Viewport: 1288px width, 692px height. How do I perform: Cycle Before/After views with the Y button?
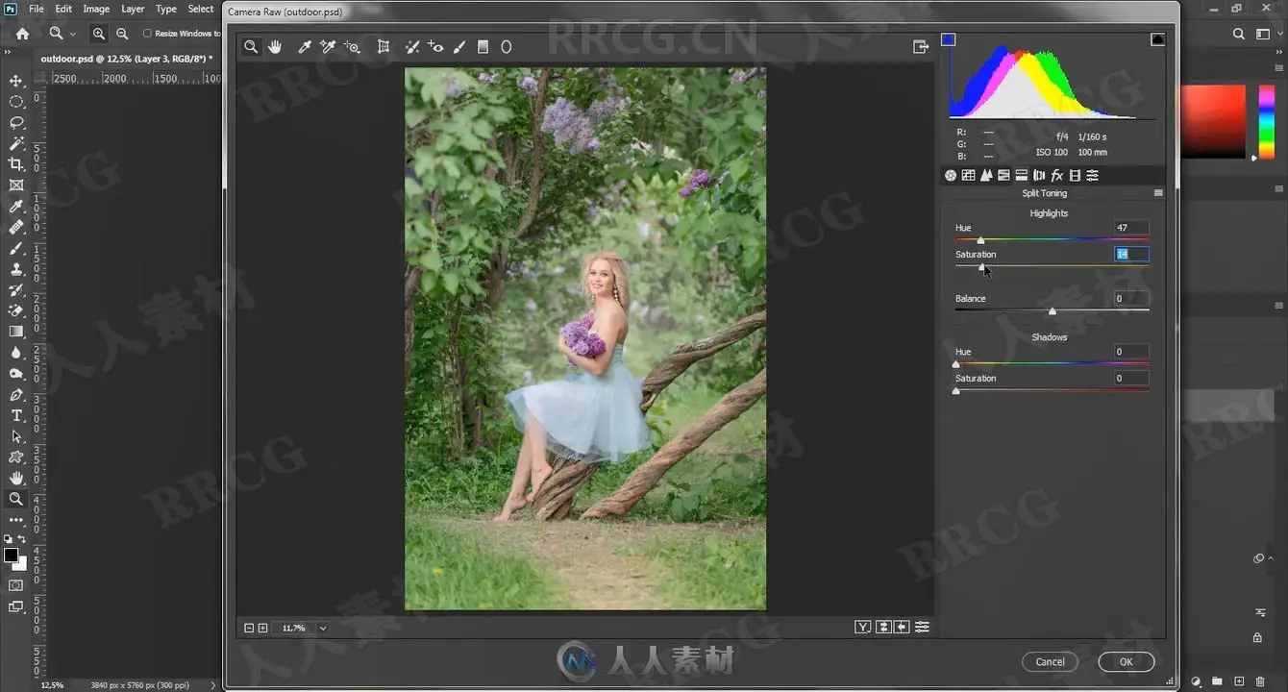(x=863, y=627)
